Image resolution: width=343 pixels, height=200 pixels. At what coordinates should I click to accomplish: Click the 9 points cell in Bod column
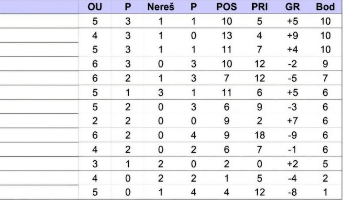tap(325, 64)
